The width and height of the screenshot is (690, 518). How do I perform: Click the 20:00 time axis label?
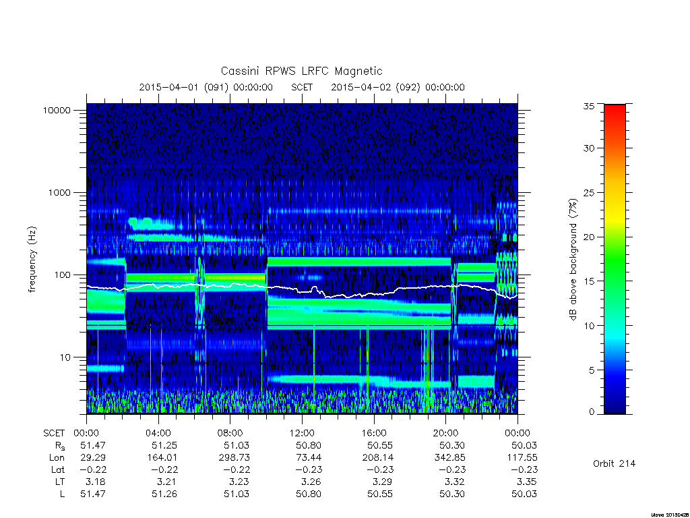(445, 433)
